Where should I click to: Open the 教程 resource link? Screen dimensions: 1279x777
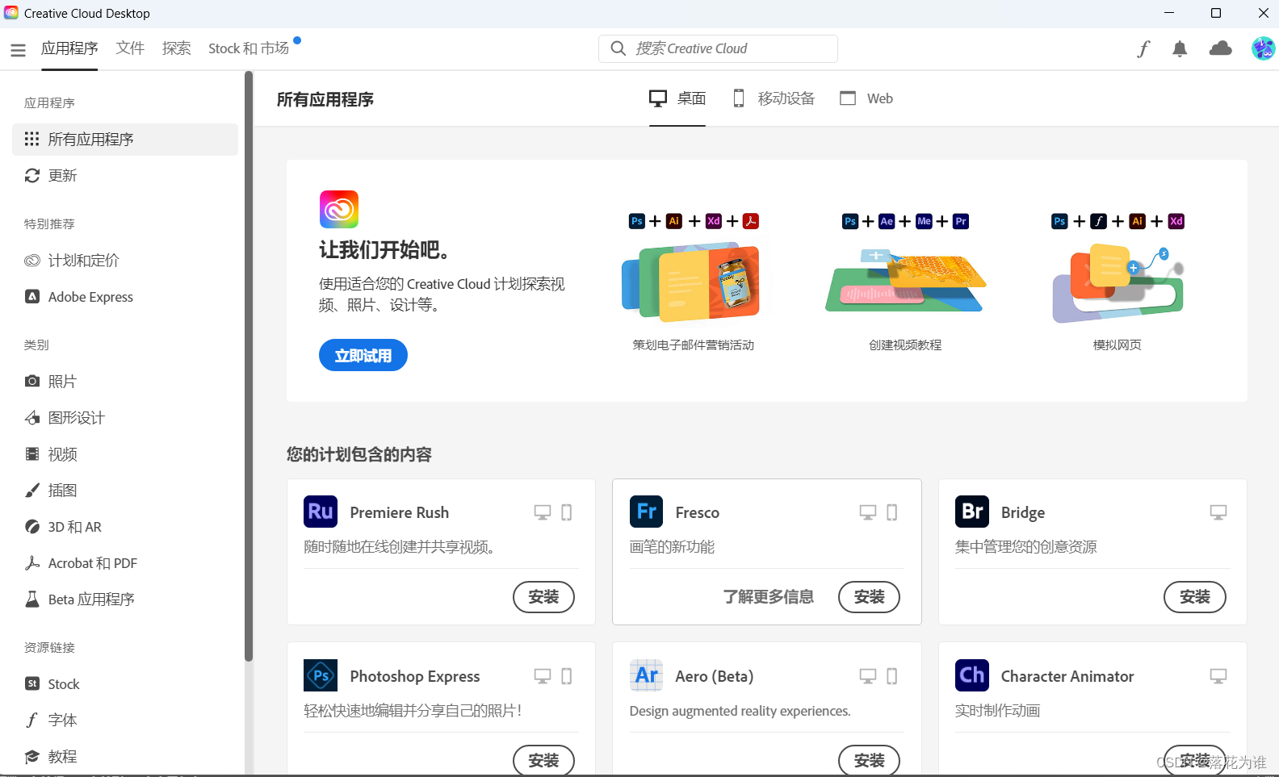125,757
